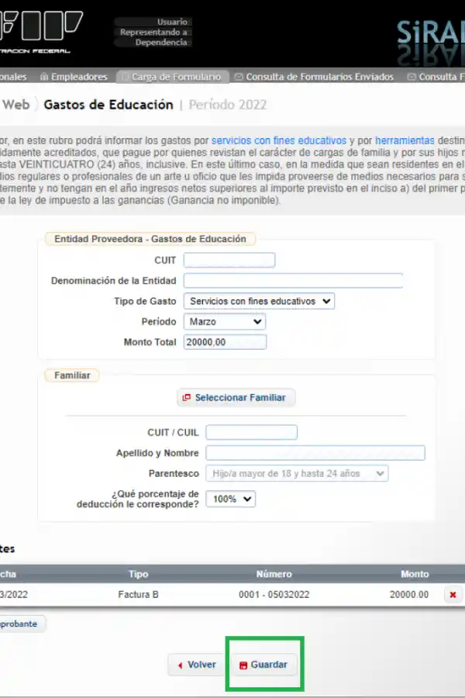
Task: Delete the Factura B row with red X
Action: tap(453, 595)
